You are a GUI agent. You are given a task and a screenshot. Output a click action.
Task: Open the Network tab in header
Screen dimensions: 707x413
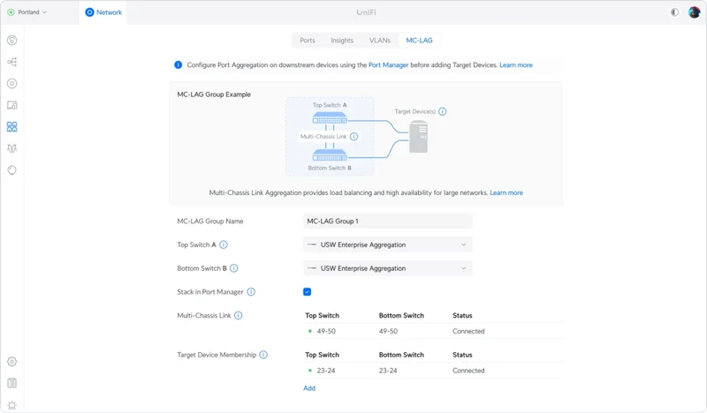pos(103,12)
